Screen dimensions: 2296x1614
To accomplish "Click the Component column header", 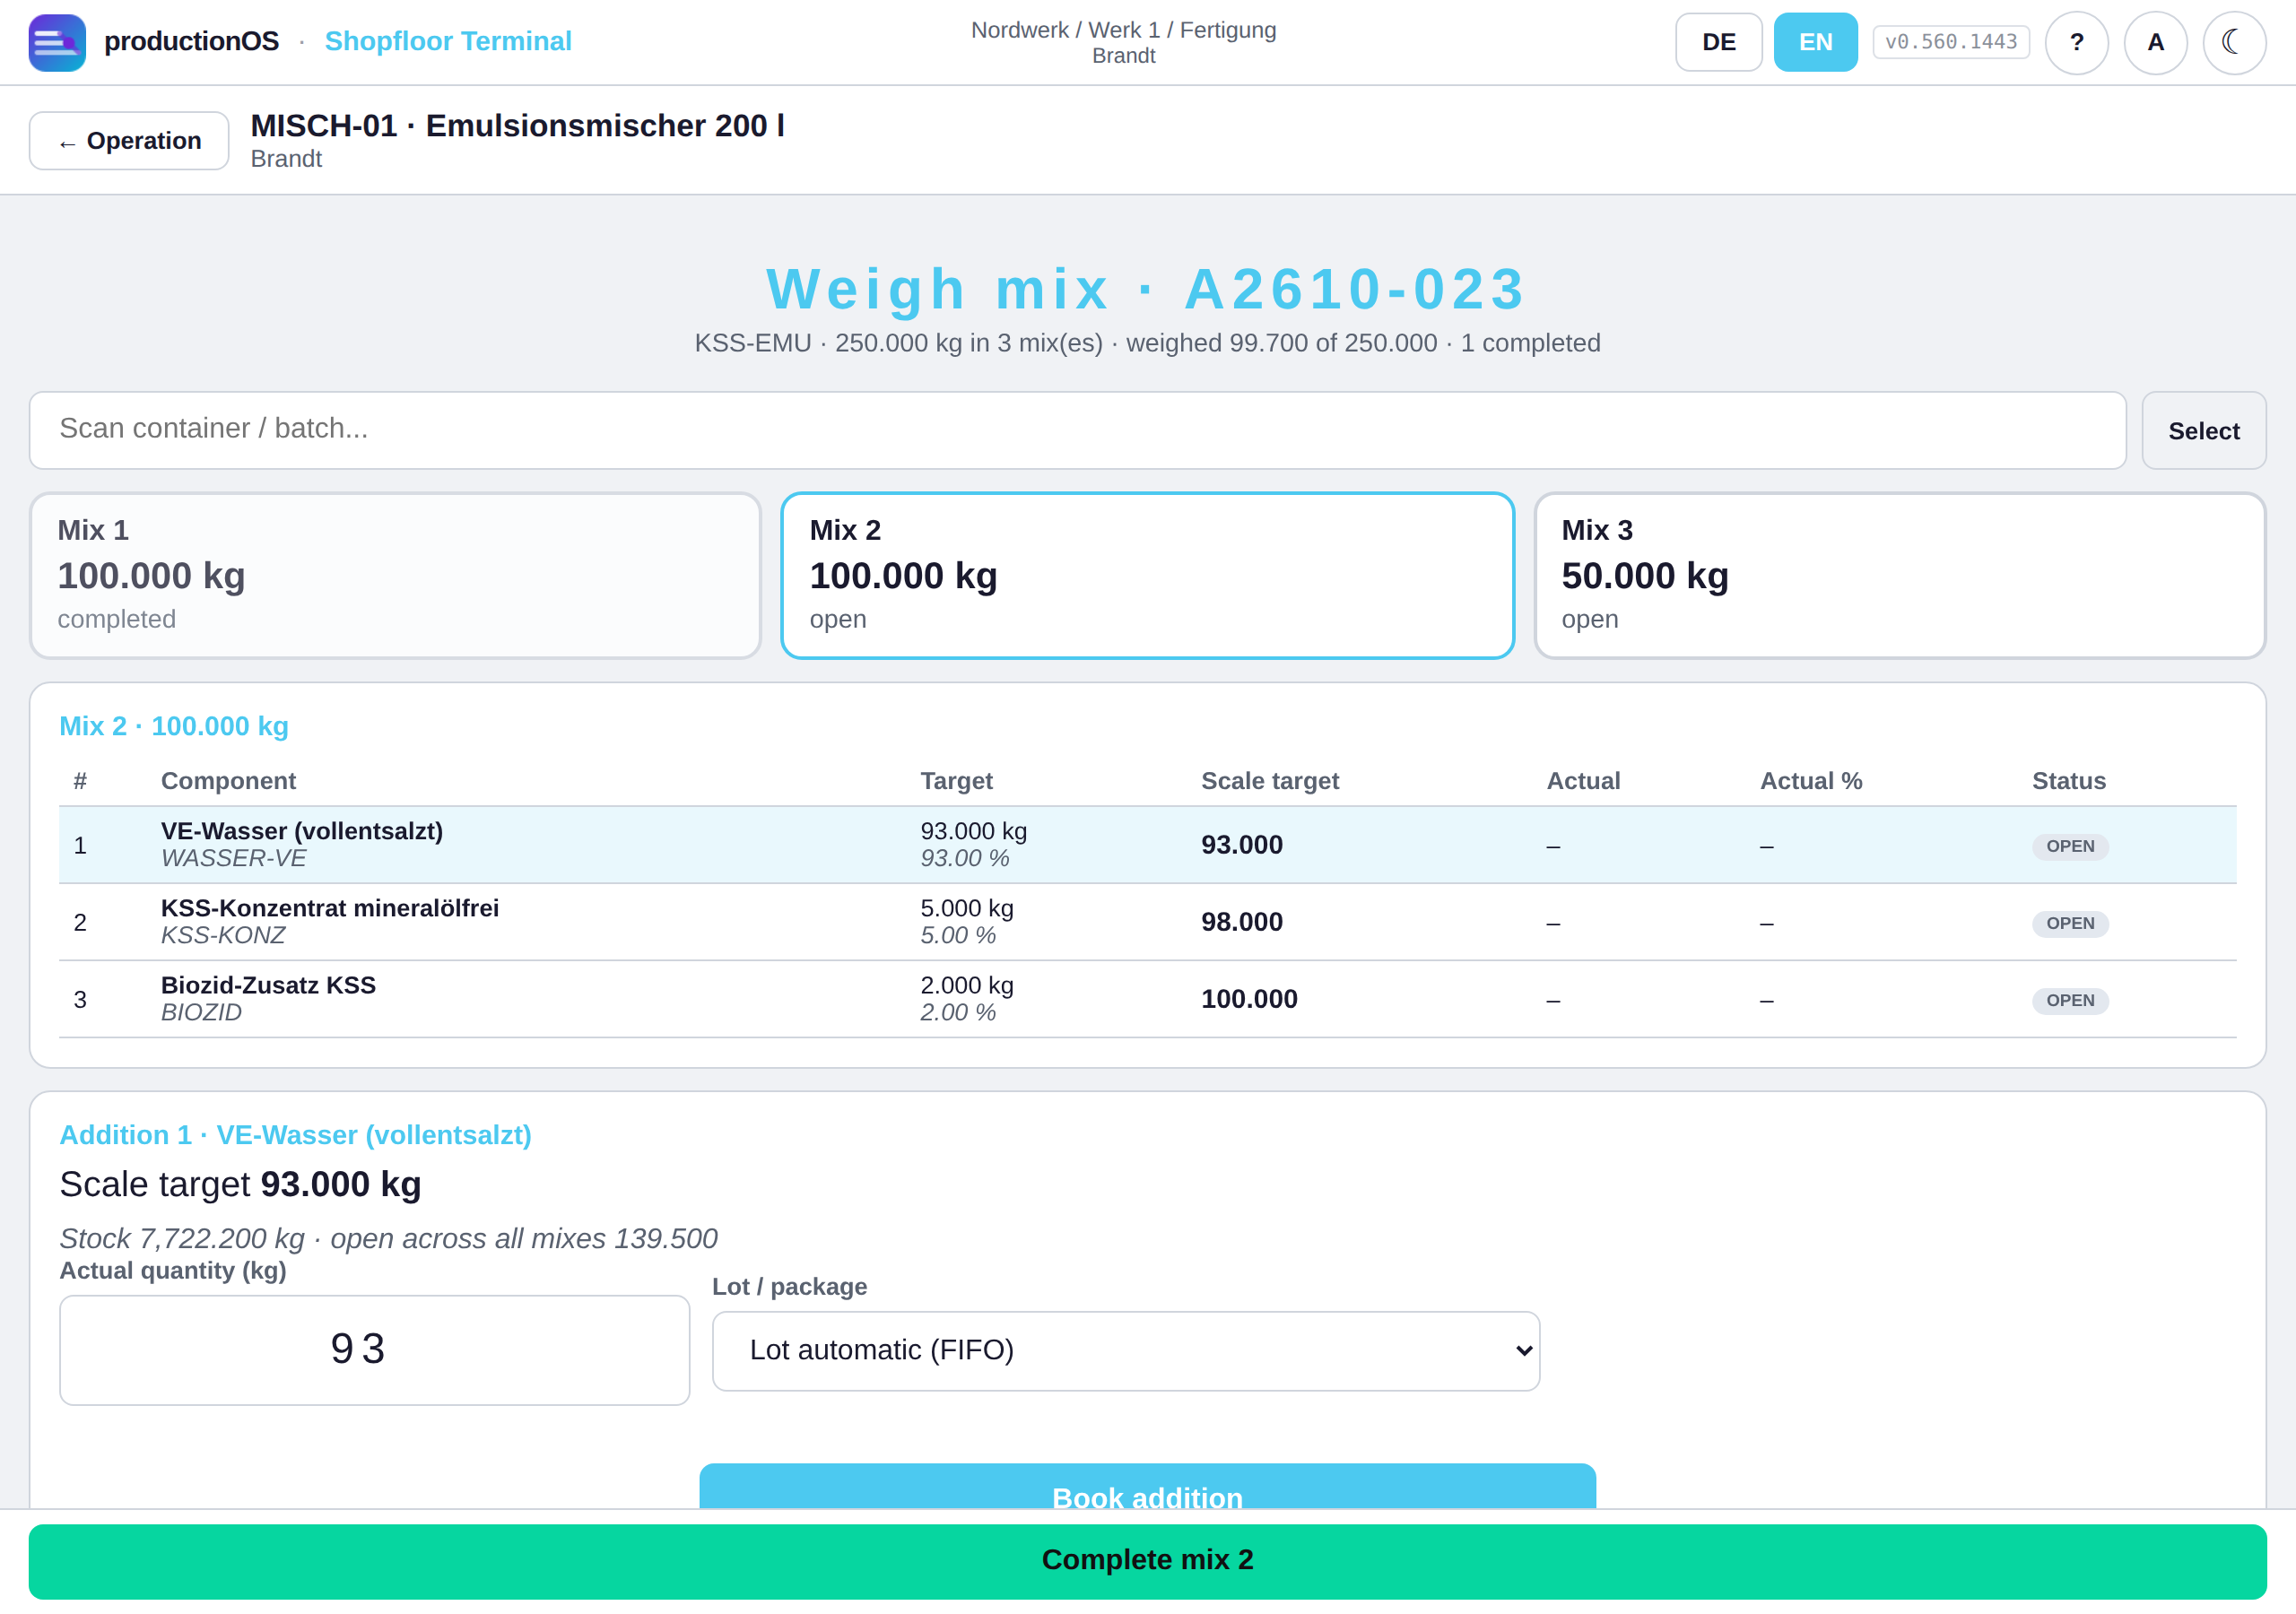I will click(x=228, y=781).
